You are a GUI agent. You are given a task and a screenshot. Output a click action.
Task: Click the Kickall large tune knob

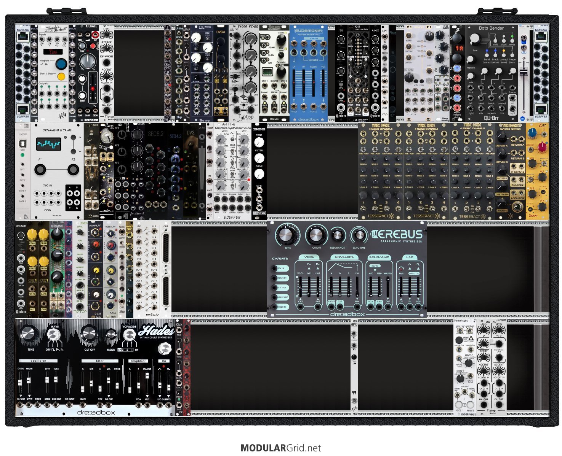coord(87,61)
